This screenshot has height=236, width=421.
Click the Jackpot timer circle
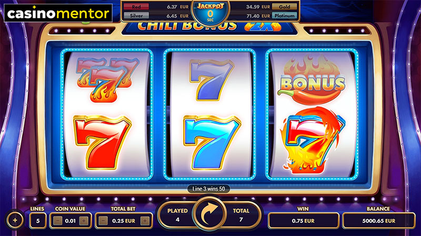click(210, 13)
